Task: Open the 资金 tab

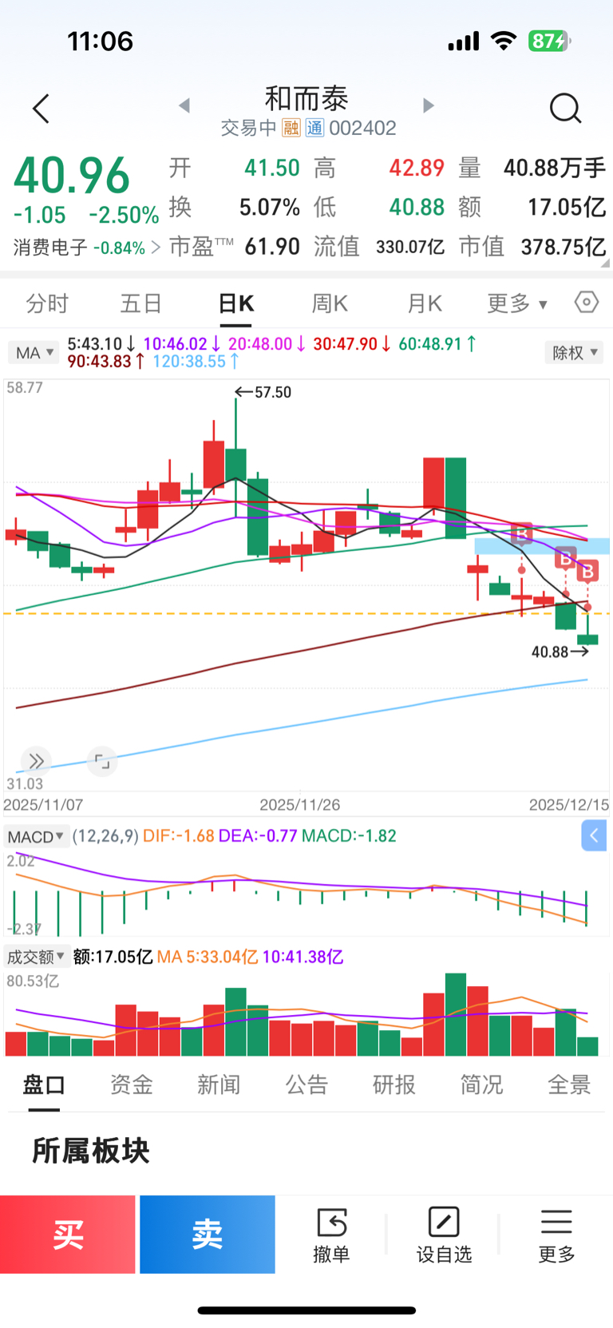Action: pyautogui.click(x=131, y=1084)
